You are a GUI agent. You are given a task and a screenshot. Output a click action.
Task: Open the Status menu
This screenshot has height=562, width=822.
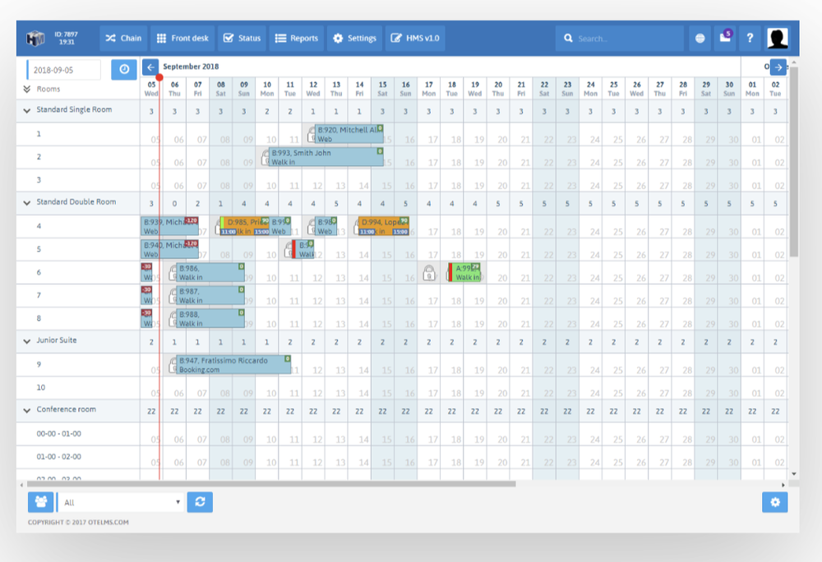pos(242,39)
